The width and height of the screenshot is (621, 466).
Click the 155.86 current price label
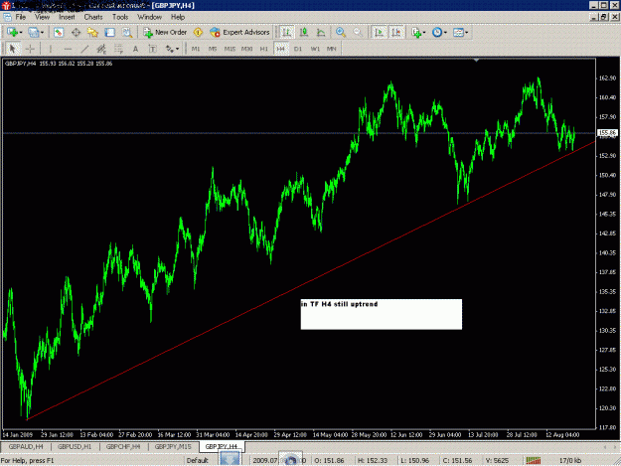point(607,132)
